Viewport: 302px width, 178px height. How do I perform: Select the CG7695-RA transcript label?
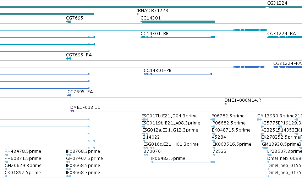[79, 55]
